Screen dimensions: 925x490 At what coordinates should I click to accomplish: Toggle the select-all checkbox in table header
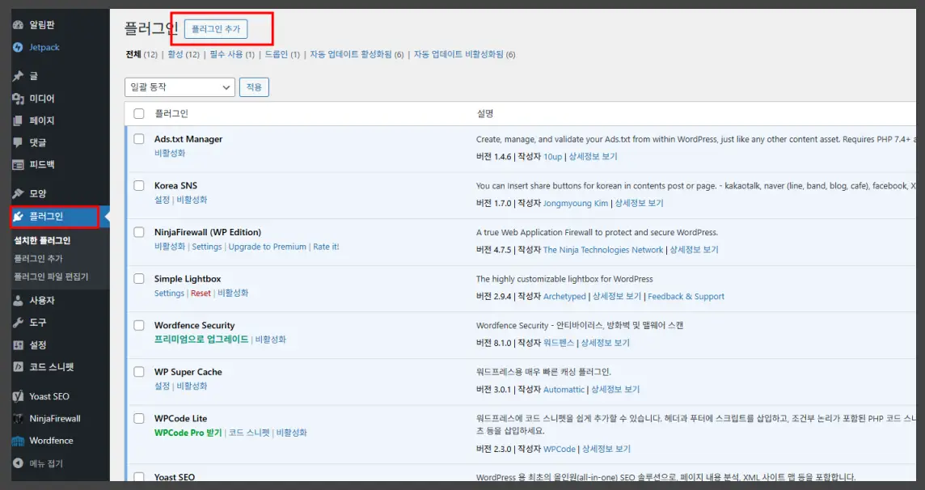[139, 114]
